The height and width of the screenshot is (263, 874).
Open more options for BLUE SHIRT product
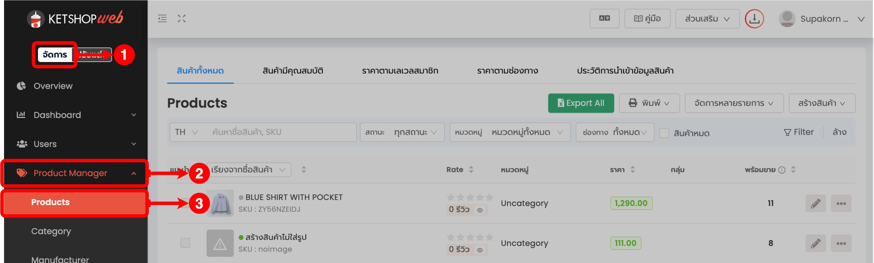click(841, 203)
